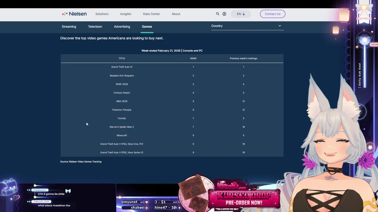Open the About menu
The width and height of the screenshot is (378, 212).
click(x=176, y=14)
